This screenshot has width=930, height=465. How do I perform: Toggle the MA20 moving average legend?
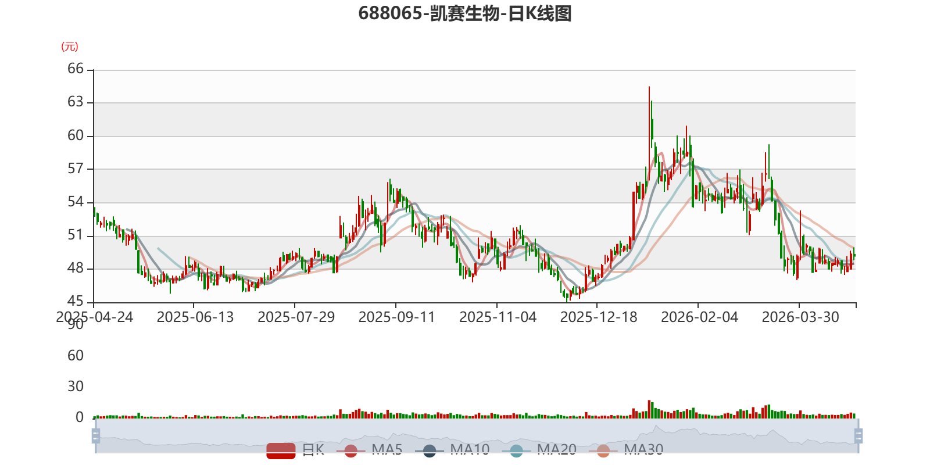pos(539,450)
